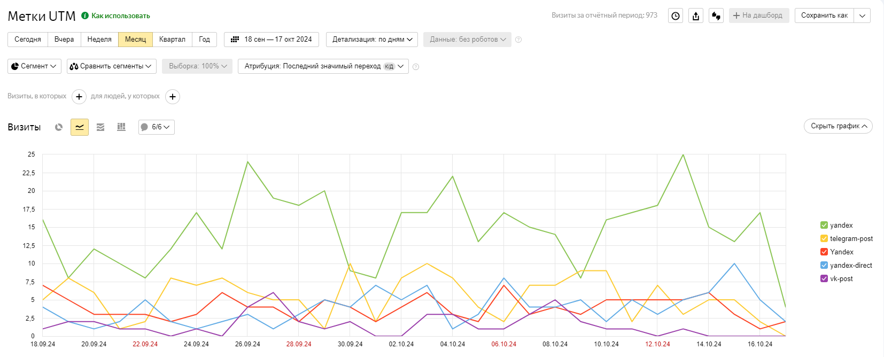Expand the Сегмент dropdown
Image resolution: width=884 pixels, height=357 pixels.
[x=35, y=66]
